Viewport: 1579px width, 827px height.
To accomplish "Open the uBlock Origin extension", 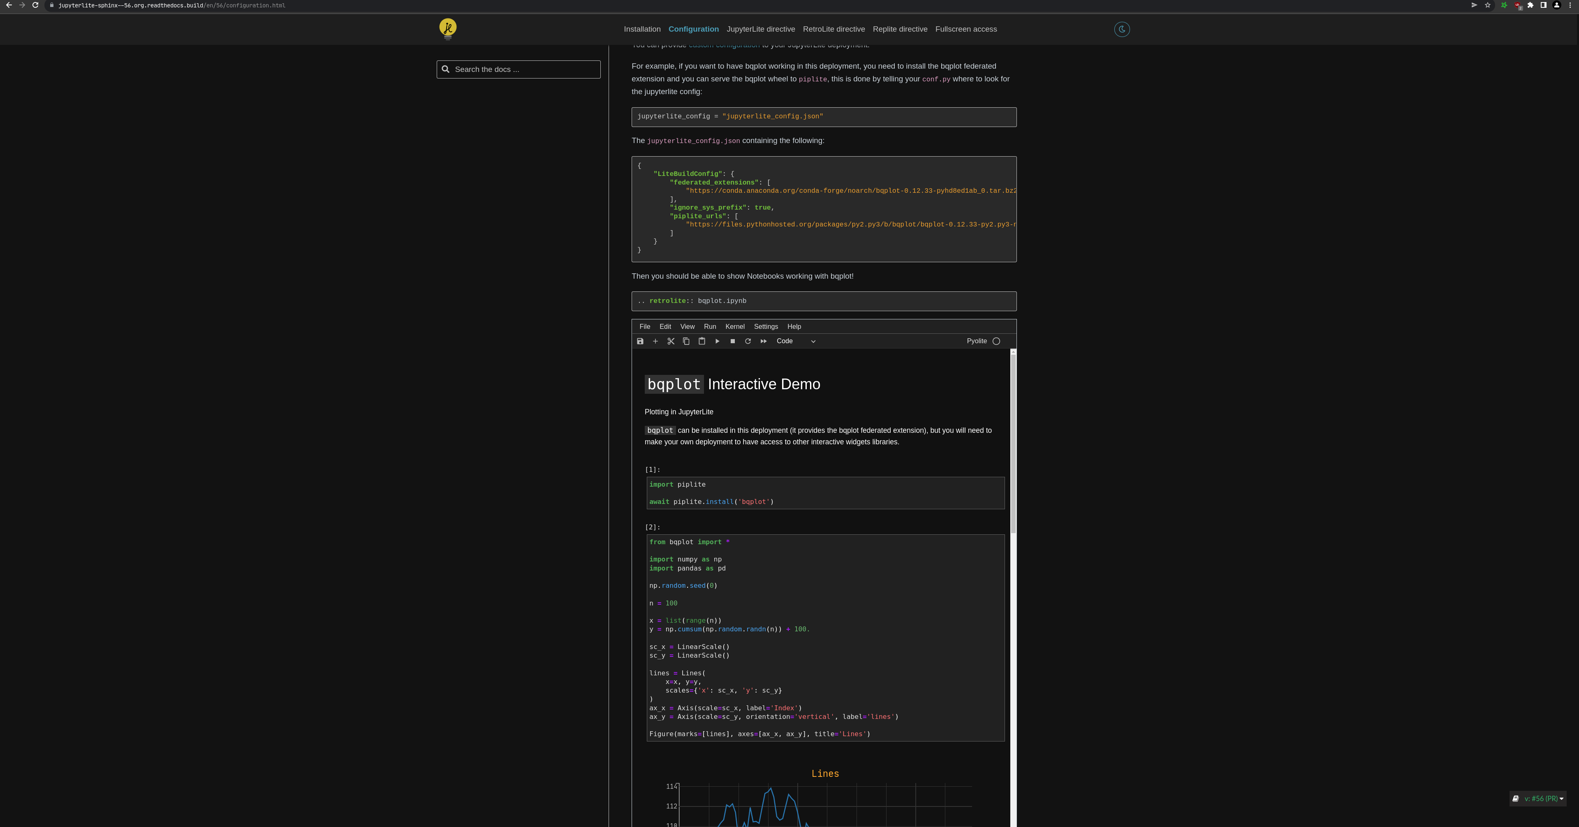I will point(1518,5).
